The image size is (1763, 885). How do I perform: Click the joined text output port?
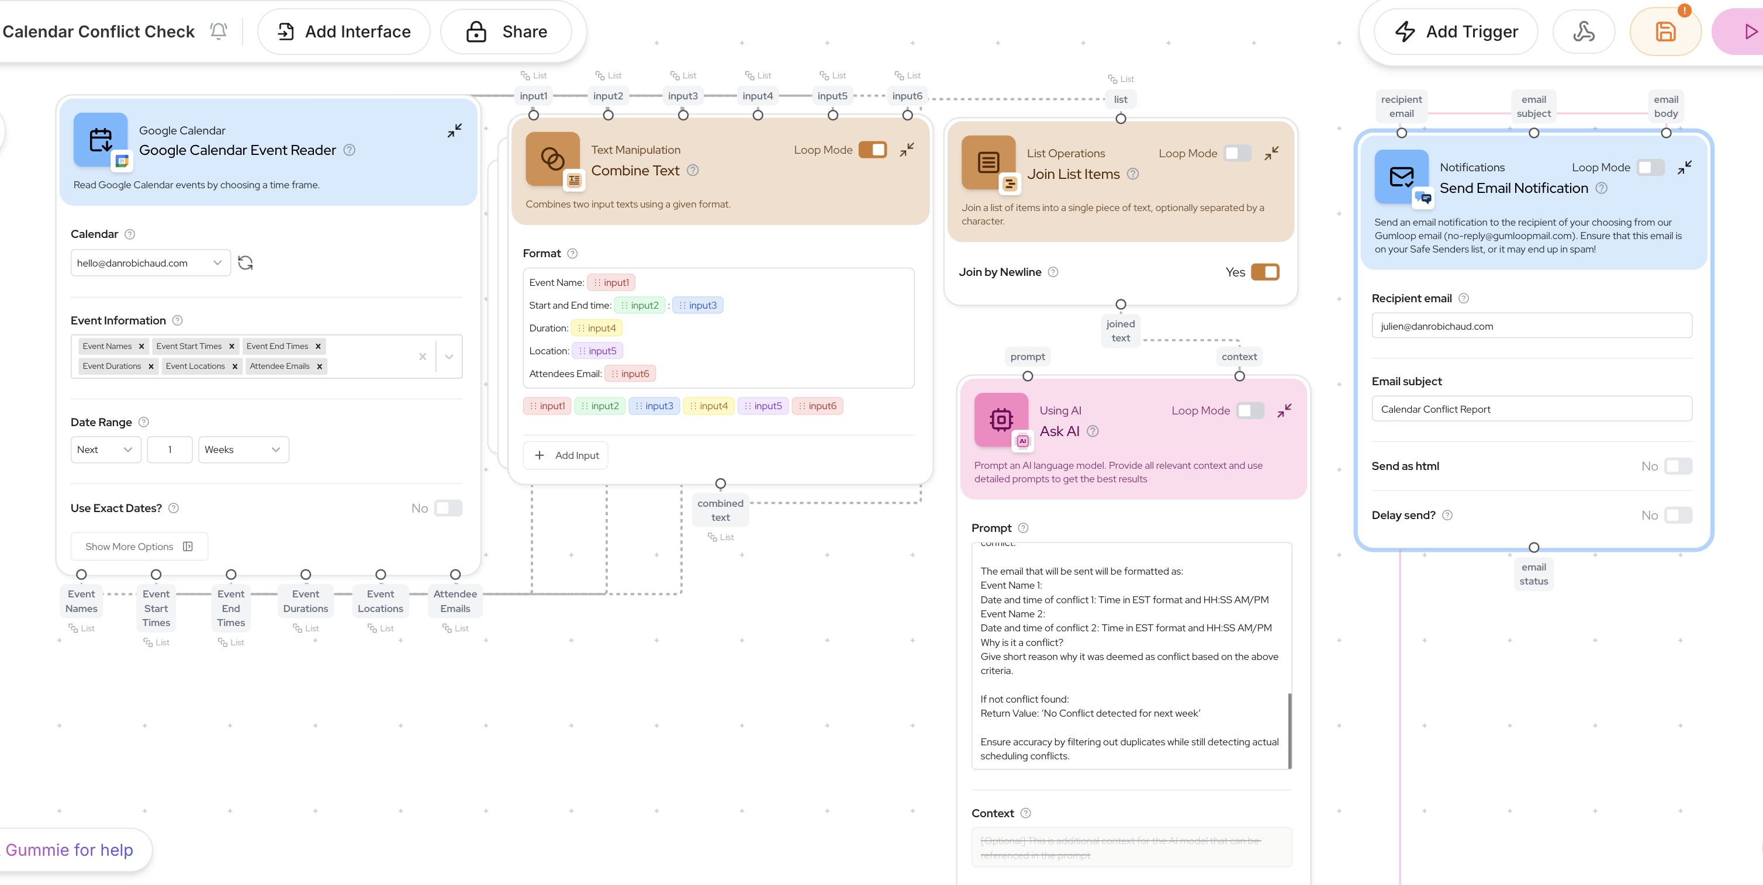coord(1121,305)
